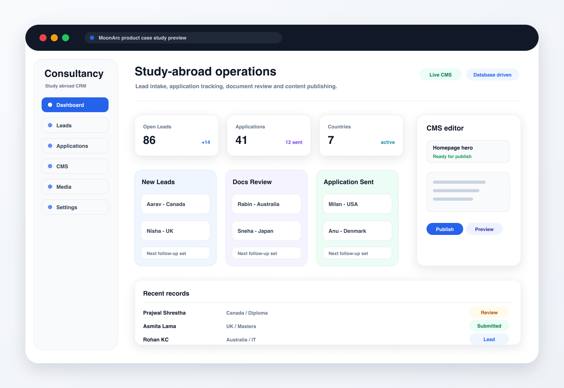Screen dimensions: 564x388
Task: Click the Review status on Prajwal Shrestha
Action: [489, 313]
